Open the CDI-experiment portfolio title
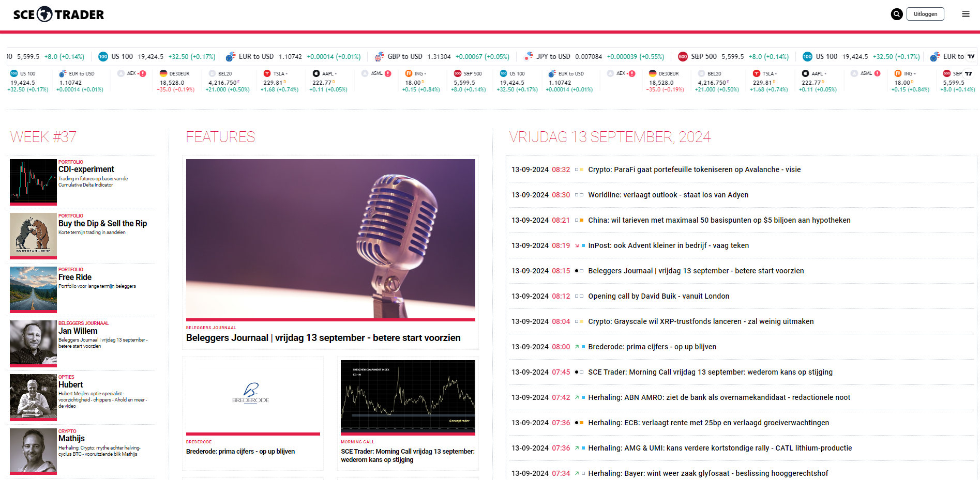The height and width of the screenshot is (480, 980). (86, 169)
